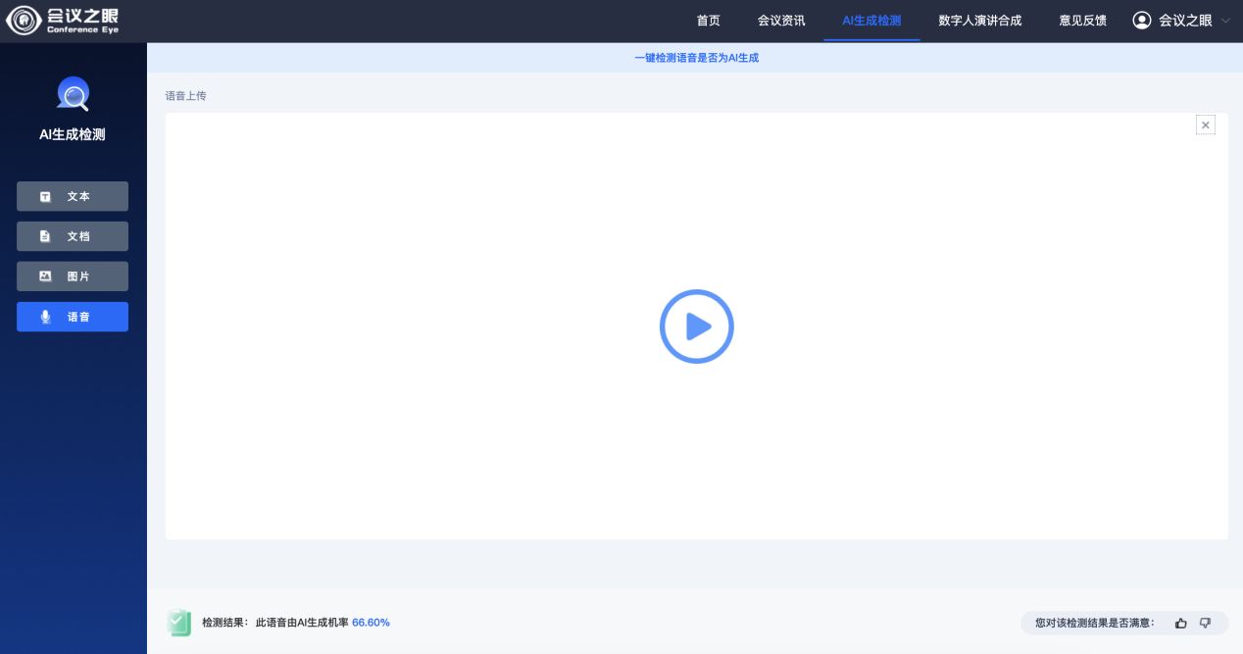Select the AI生成检测 navigation tab
This screenshot has height=654, width=1243.
point(871,21)
